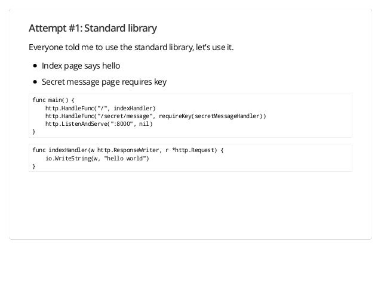This screenshot has height=294, width=381.
Task: Select the bullet Secret message page requires key
Action: (104, 82)
